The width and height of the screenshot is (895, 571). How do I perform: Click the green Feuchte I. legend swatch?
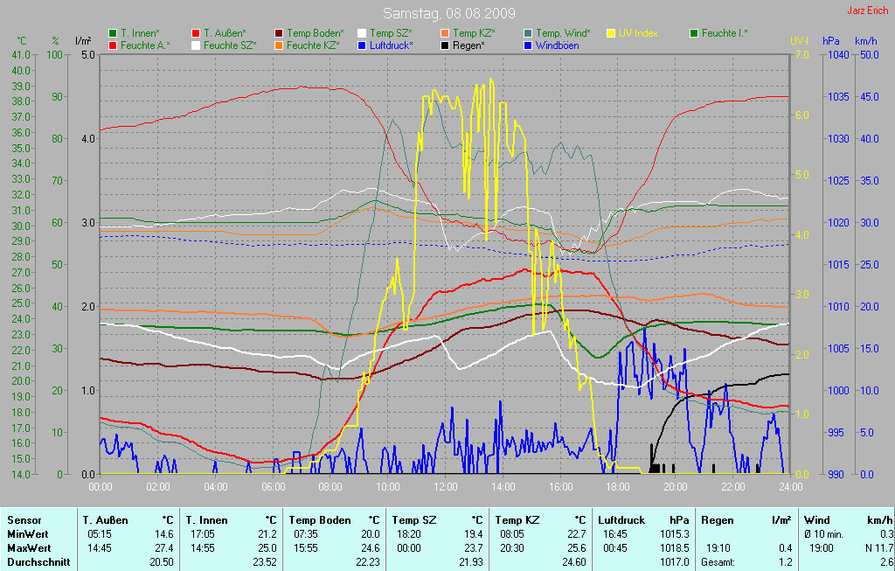(x=694, y=34)
